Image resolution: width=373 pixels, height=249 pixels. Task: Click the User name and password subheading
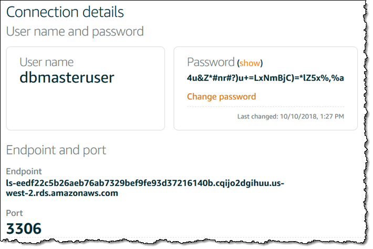(x=75, y=31)
